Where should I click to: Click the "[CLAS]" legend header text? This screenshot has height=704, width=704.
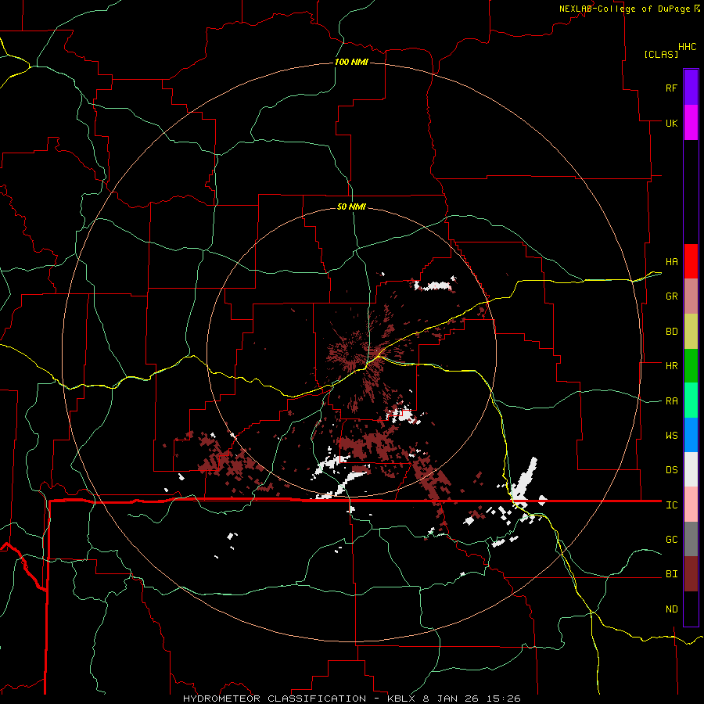pyautogui.click(x=661, y=55)
